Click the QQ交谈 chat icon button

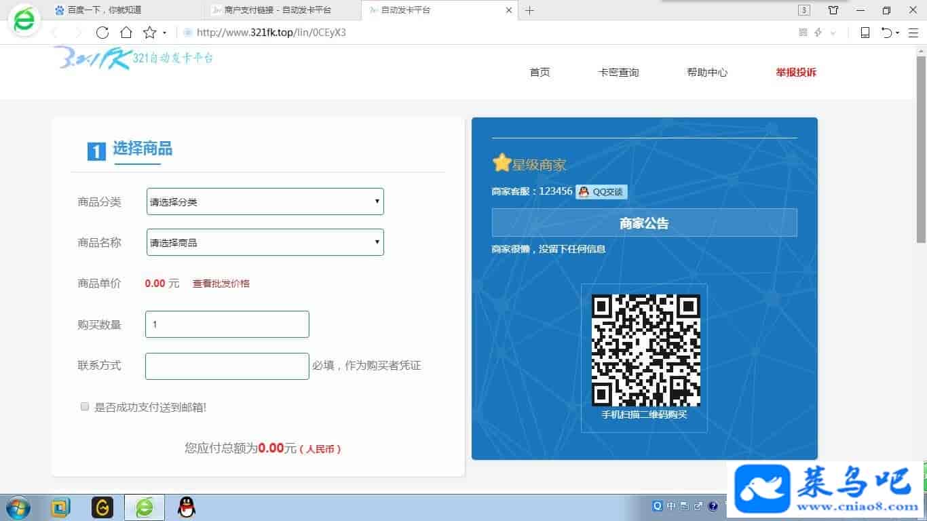pos(601,192)
